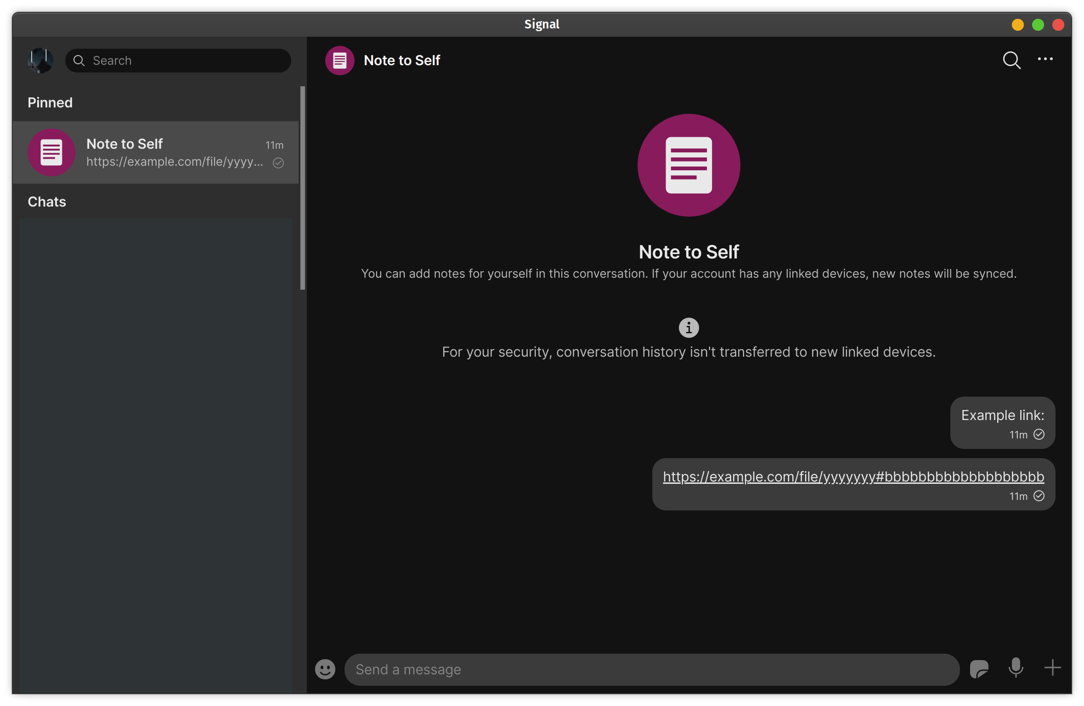Click the Send a message box
1084x706 pixels.
tap(651, 670)
